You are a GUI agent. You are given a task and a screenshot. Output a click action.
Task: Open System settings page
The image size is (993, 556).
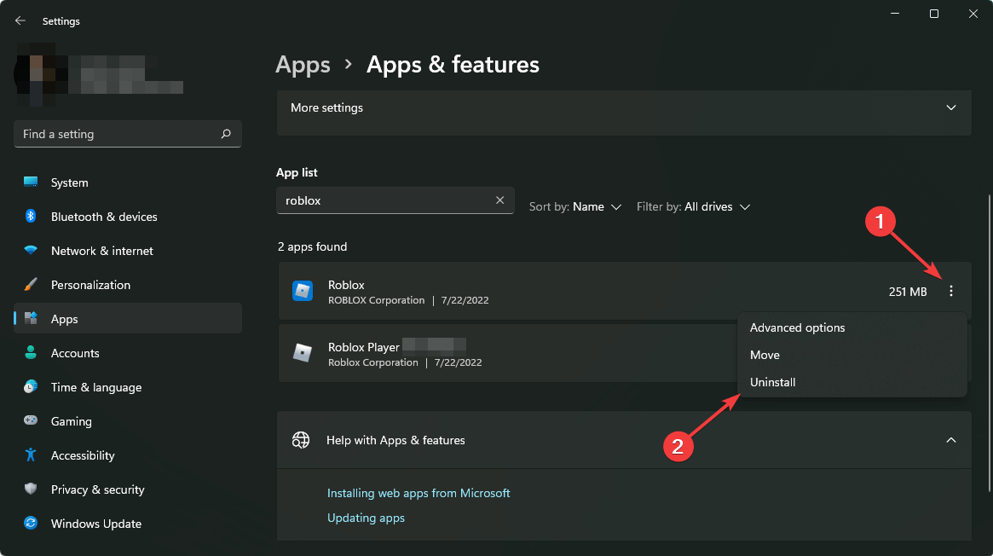coord(127,182)
